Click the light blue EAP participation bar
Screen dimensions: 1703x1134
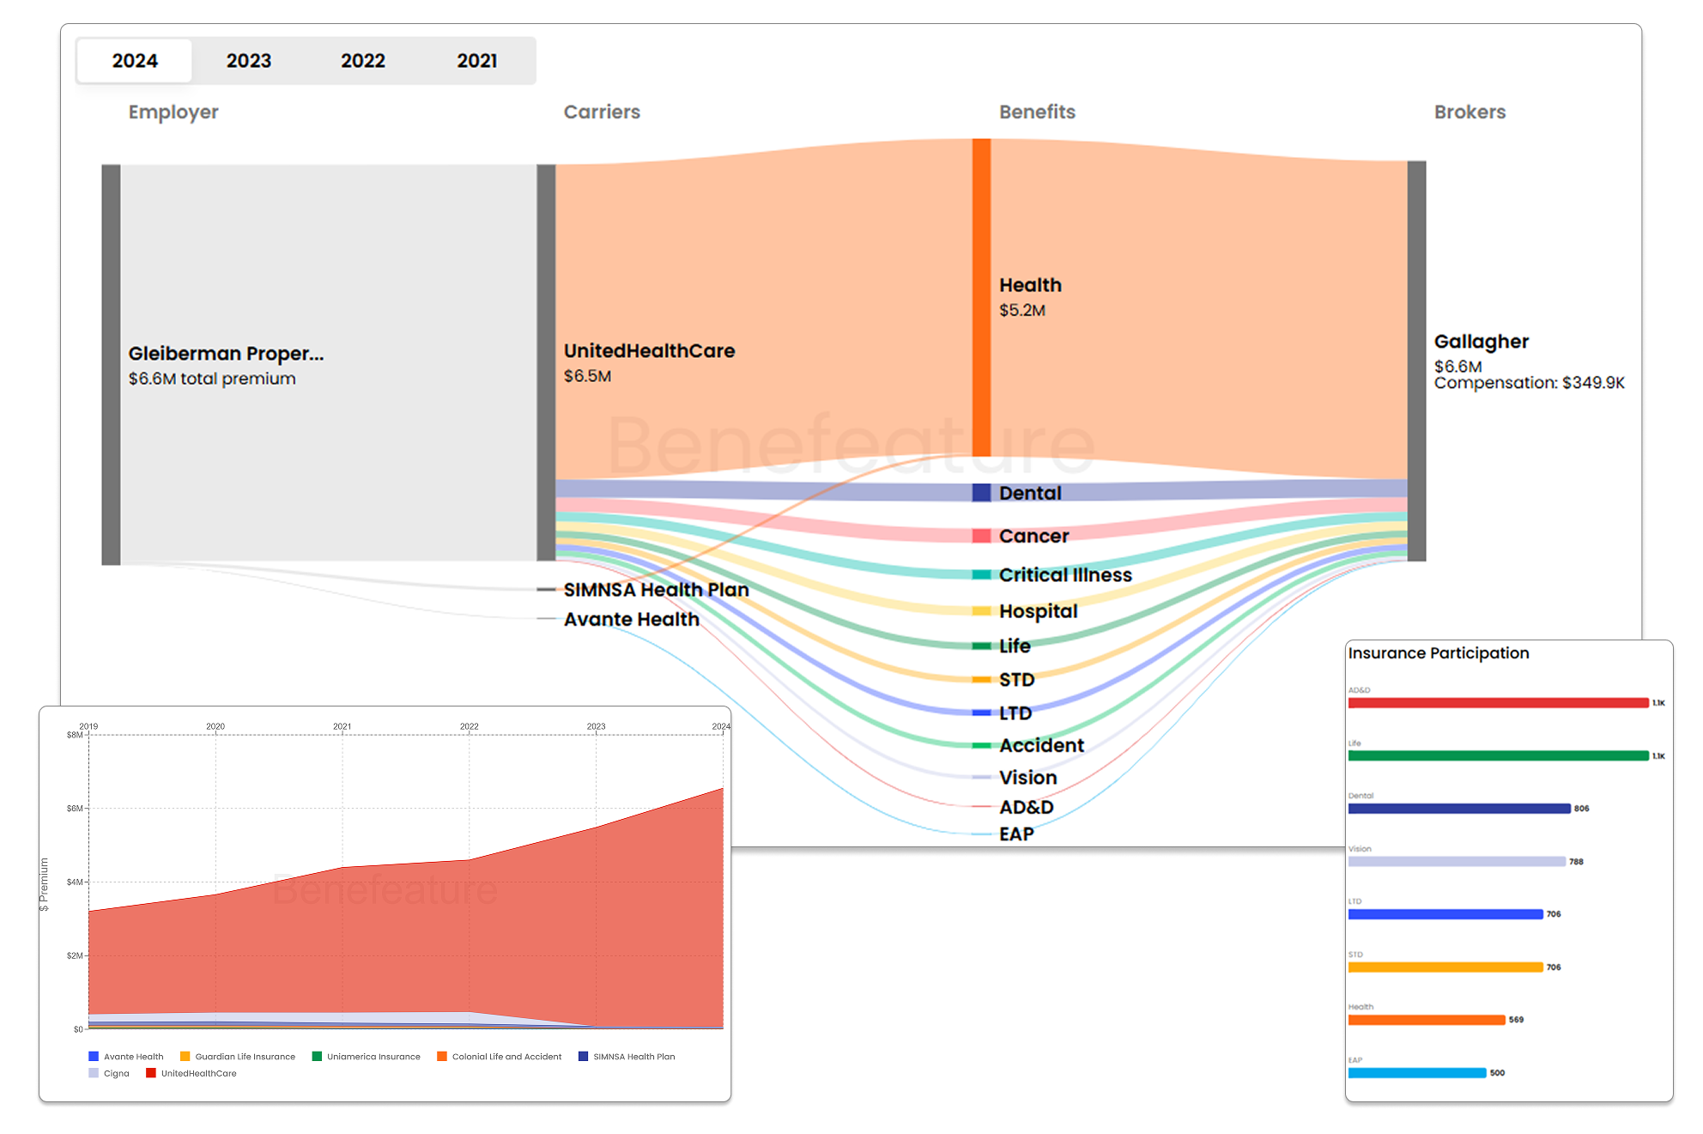[x=1416, y=1073]
